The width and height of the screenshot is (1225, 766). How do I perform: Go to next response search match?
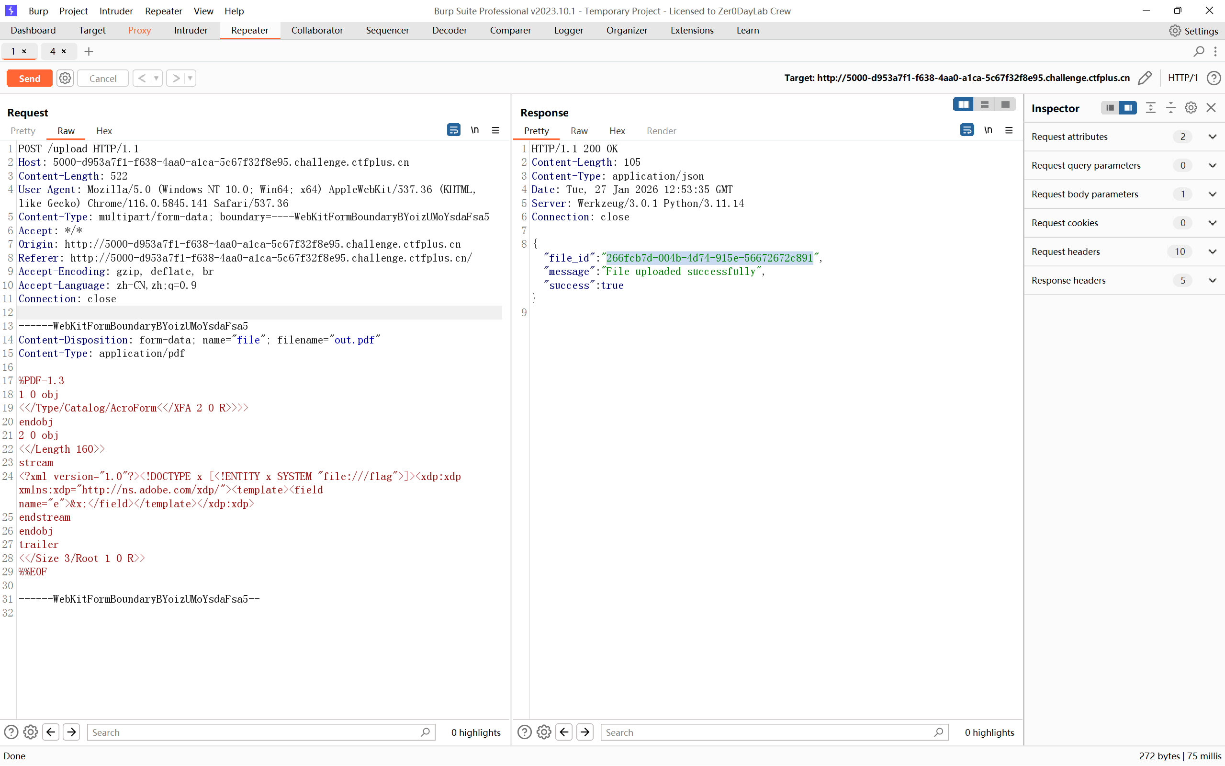(x=584, y=732)
